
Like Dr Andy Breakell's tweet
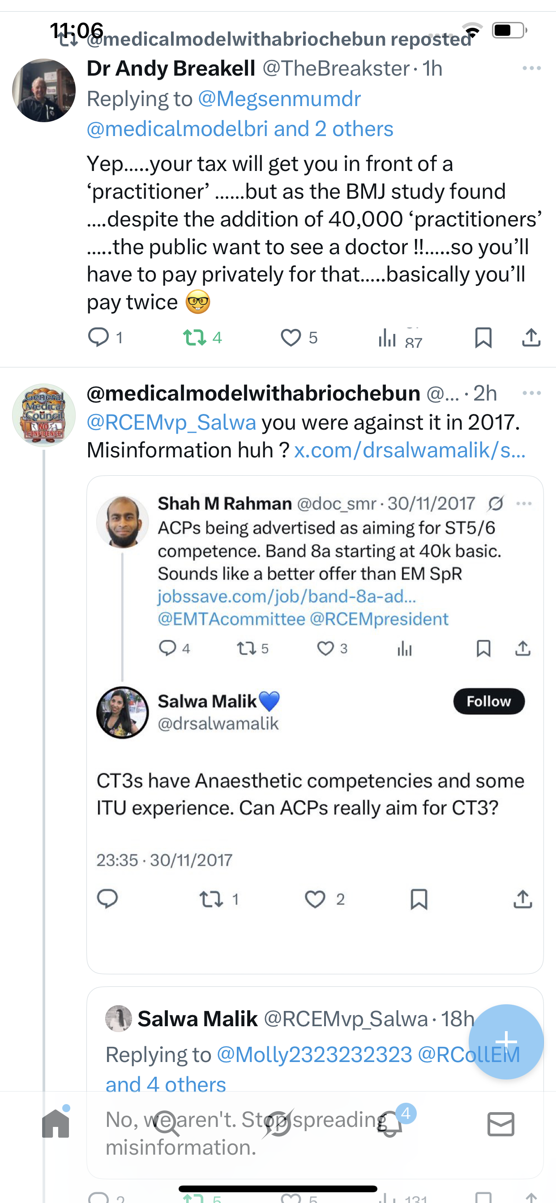(291, 337)
